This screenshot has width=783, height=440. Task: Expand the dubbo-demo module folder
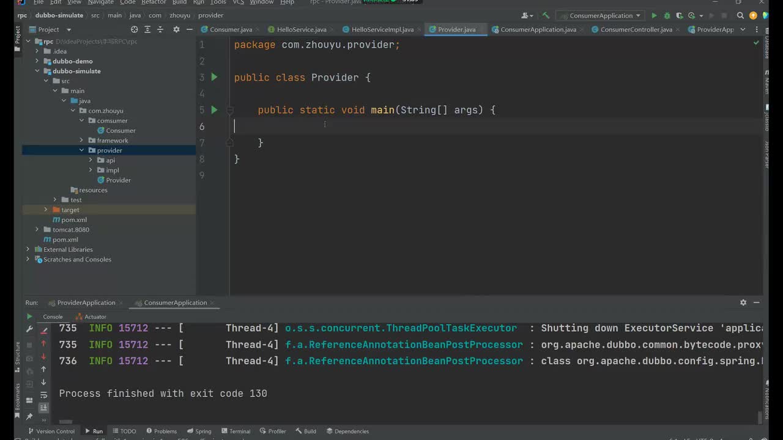pyautogui.click(x=37, y=61)
